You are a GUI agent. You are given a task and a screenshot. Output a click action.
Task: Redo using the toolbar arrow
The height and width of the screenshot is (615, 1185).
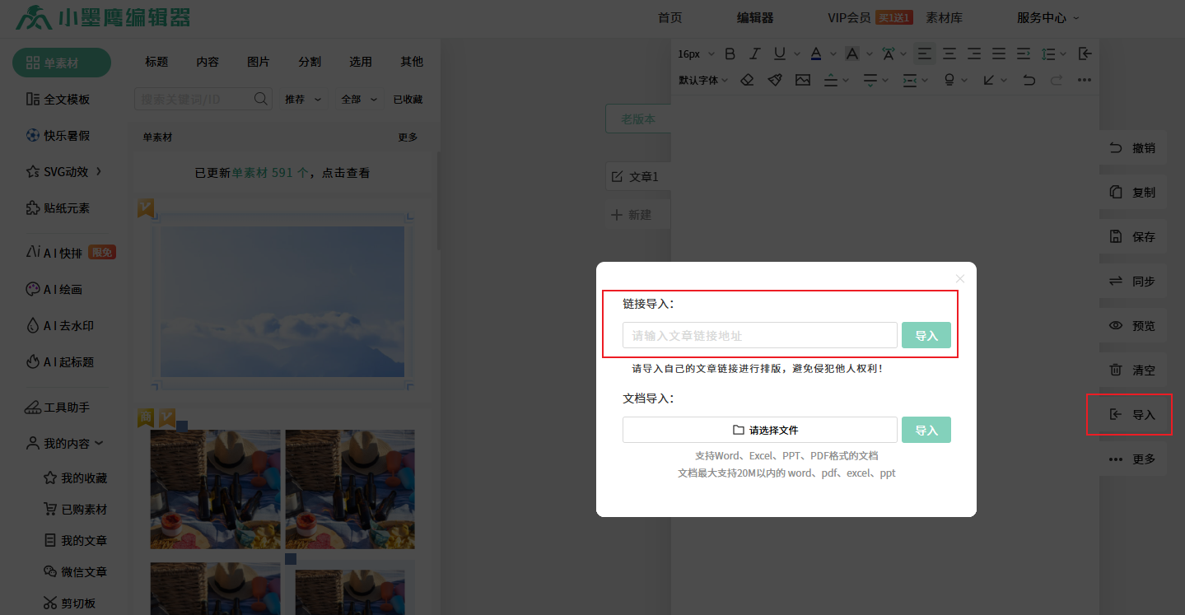click(x=1057, y=80)
